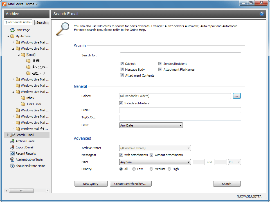This screenshot has height=202, width=270.
Task: Click the My Archive folder icon
Action: [12, 36]
